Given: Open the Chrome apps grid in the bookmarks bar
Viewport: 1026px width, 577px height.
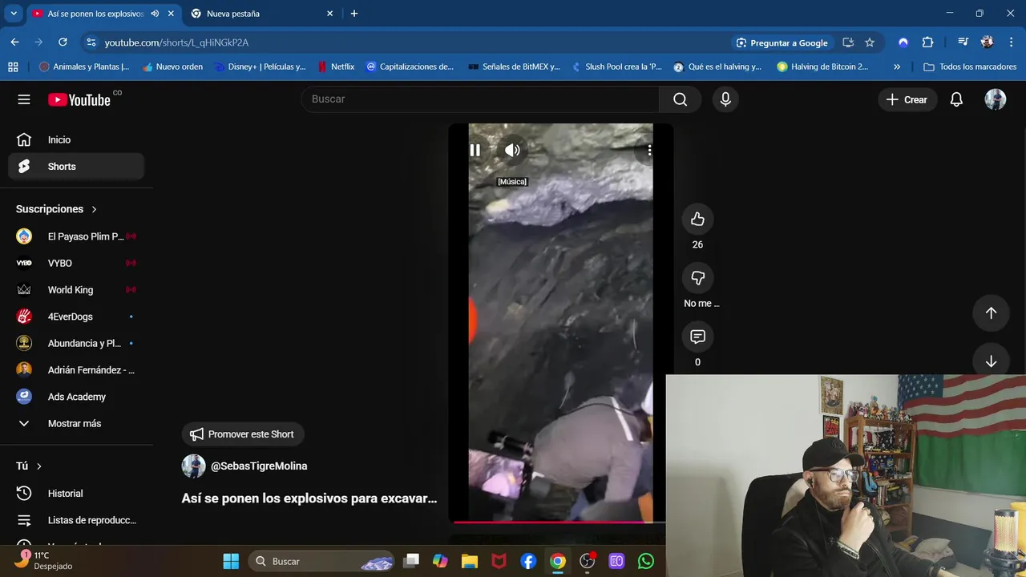Looking at the screenshot, I should [x=13, y=67].
